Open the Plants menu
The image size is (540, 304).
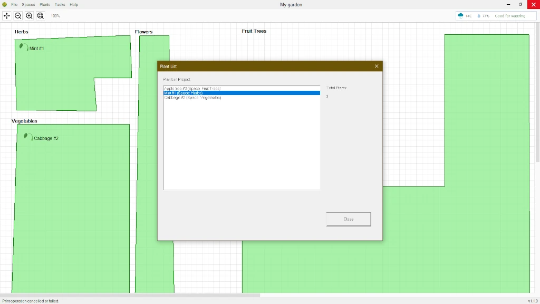click(45, 4)
